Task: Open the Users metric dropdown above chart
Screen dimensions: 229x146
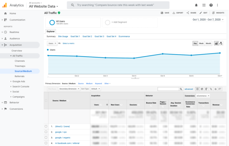Action: (x=52, y=43)
